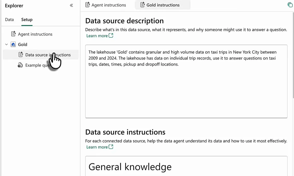Switch to the Data tab

(x=9, y=20)
